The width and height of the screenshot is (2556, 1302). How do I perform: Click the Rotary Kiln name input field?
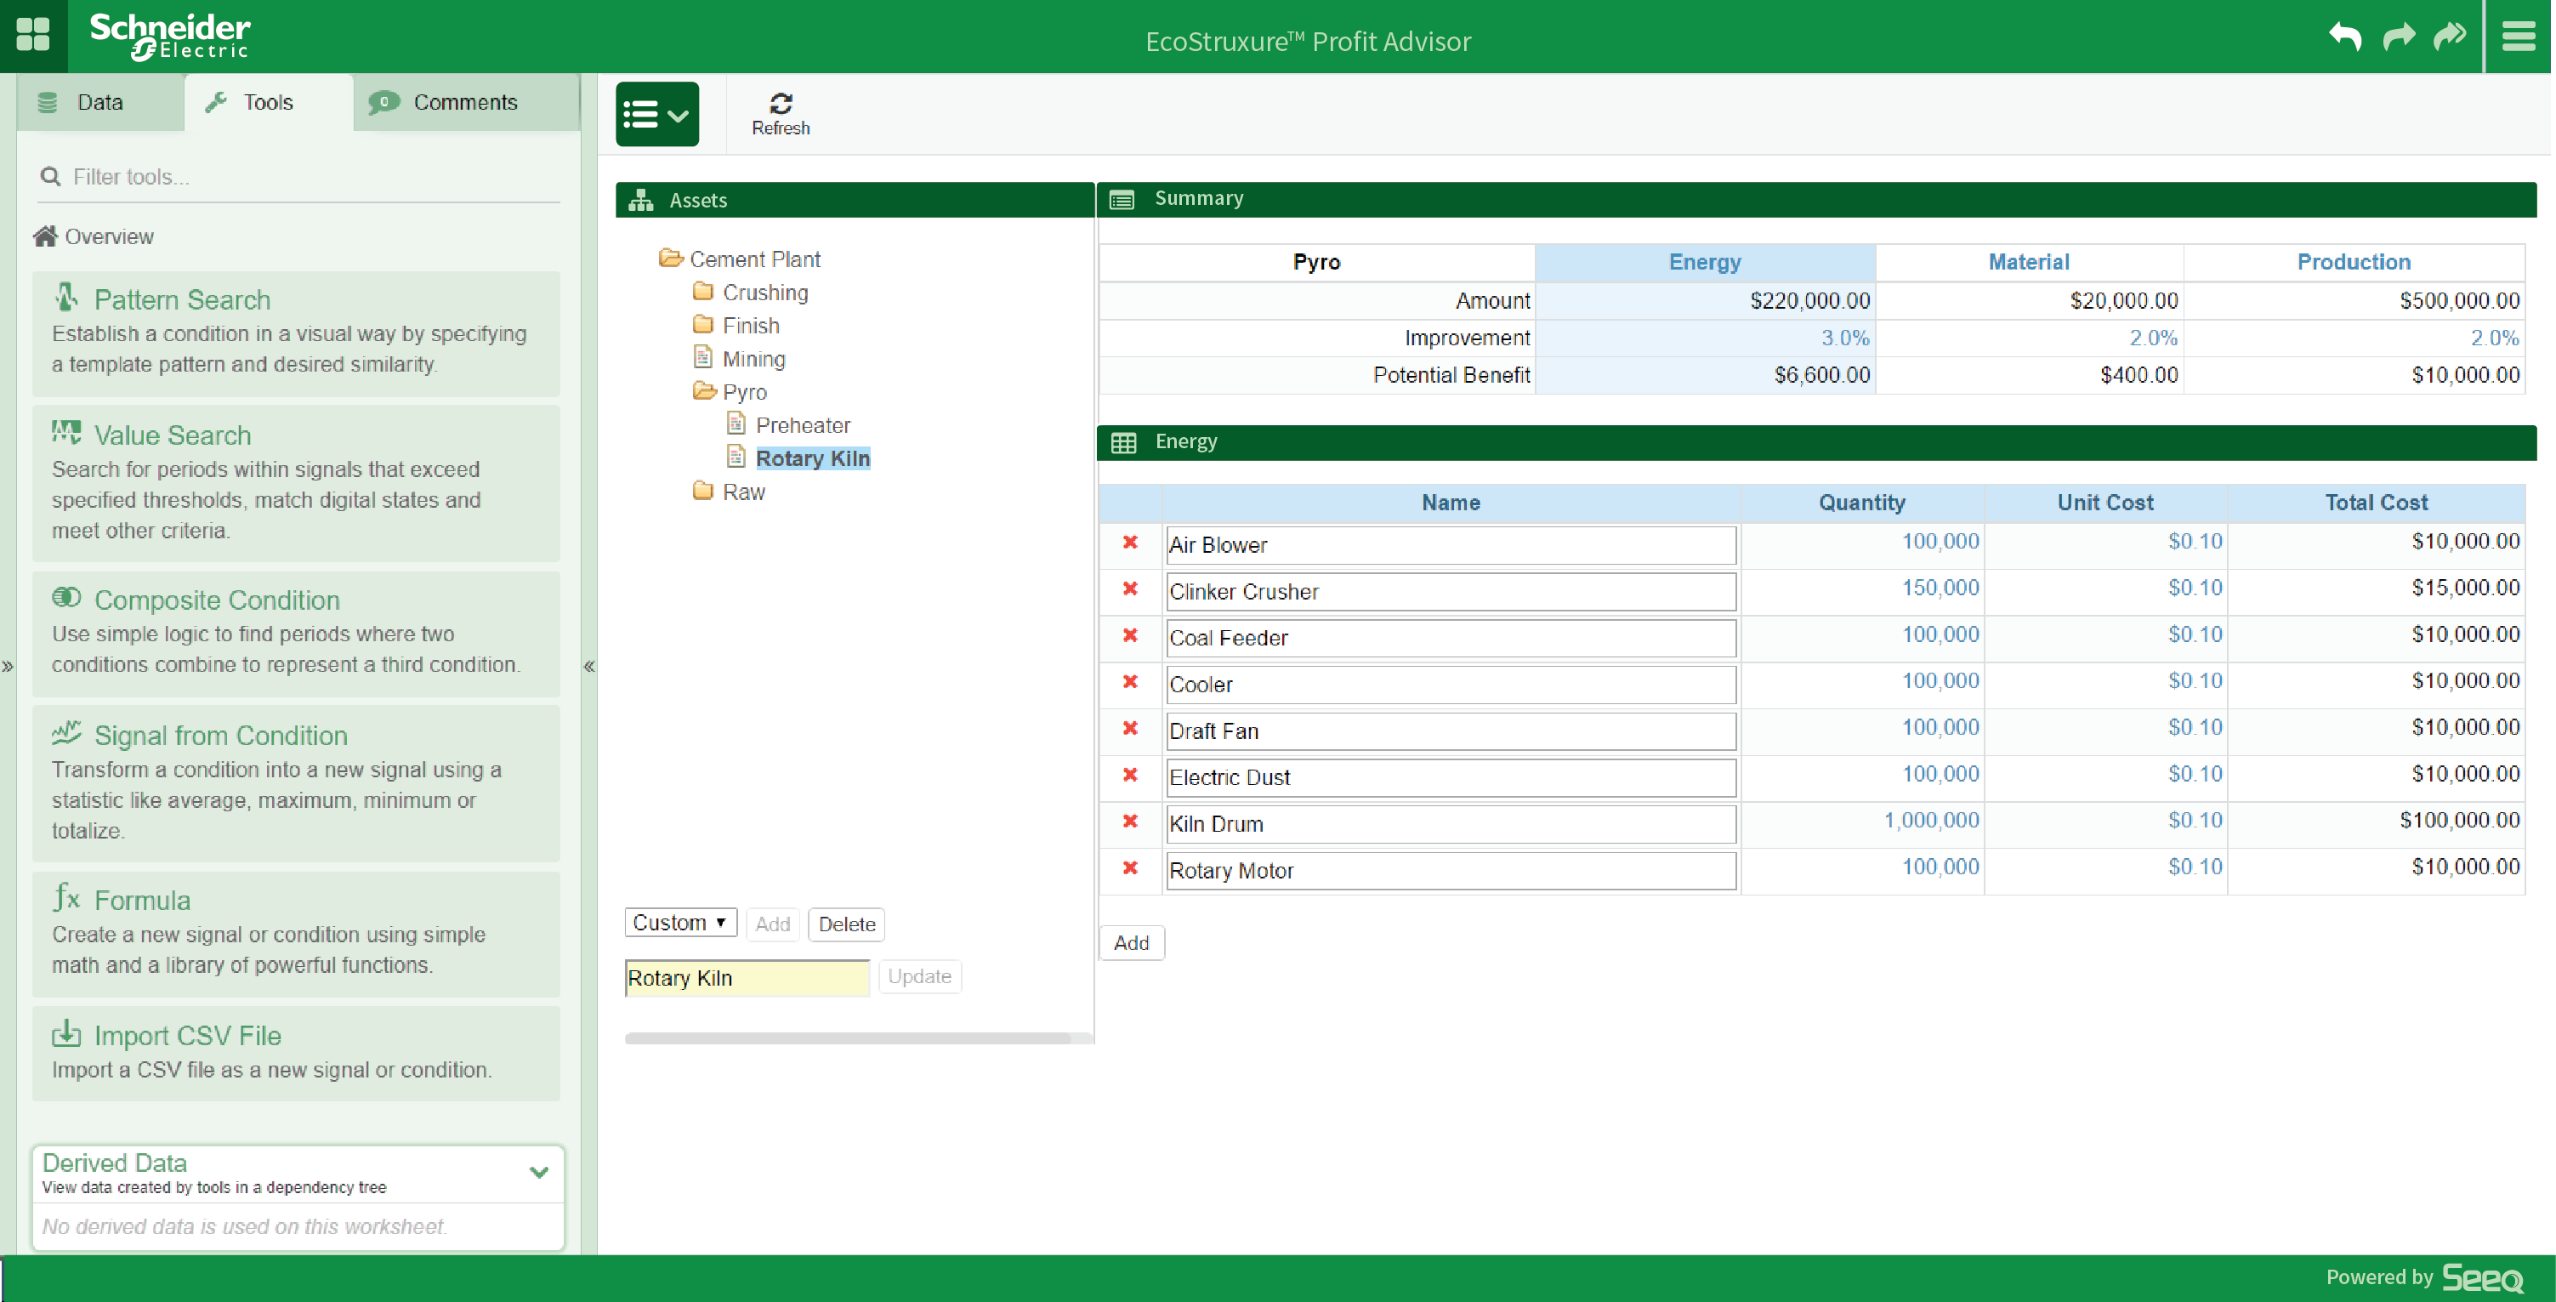(x=747, y=977)
